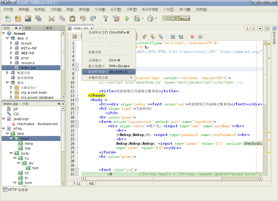
Task: Choose 关闭所有文档 from context menu
Action: pos(109,32)
